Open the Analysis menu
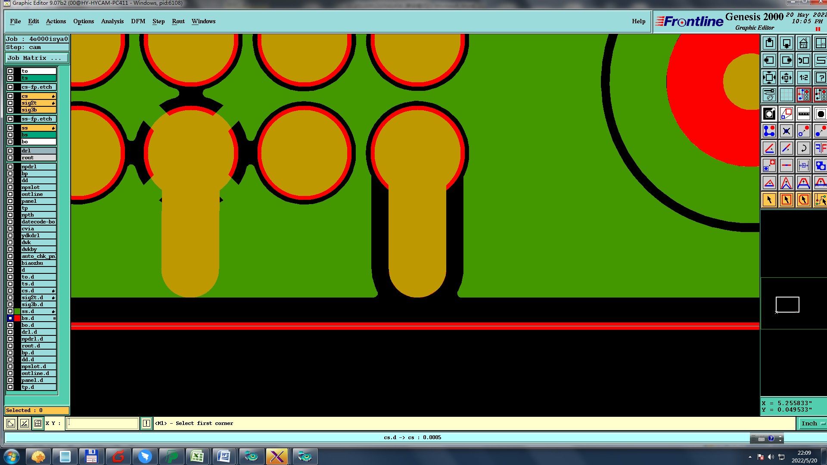This screenshot has height=465, width=827. 112,21
